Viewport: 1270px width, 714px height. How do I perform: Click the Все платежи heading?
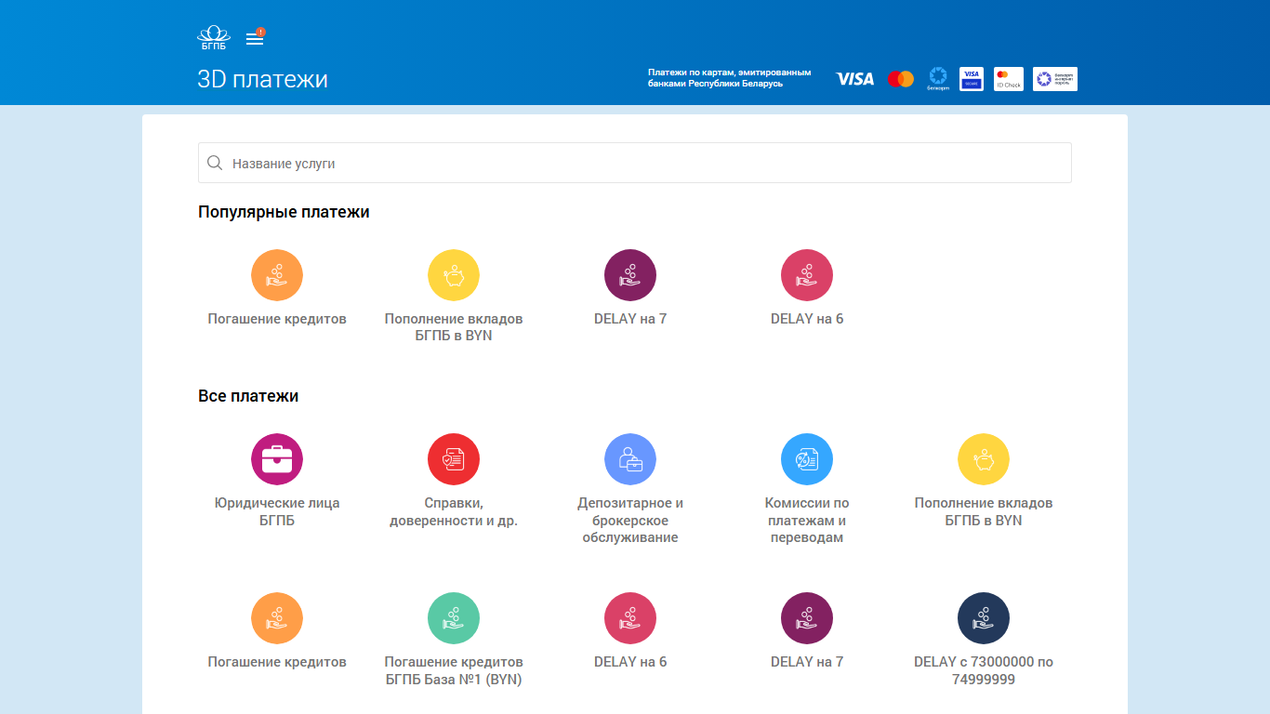248,396
